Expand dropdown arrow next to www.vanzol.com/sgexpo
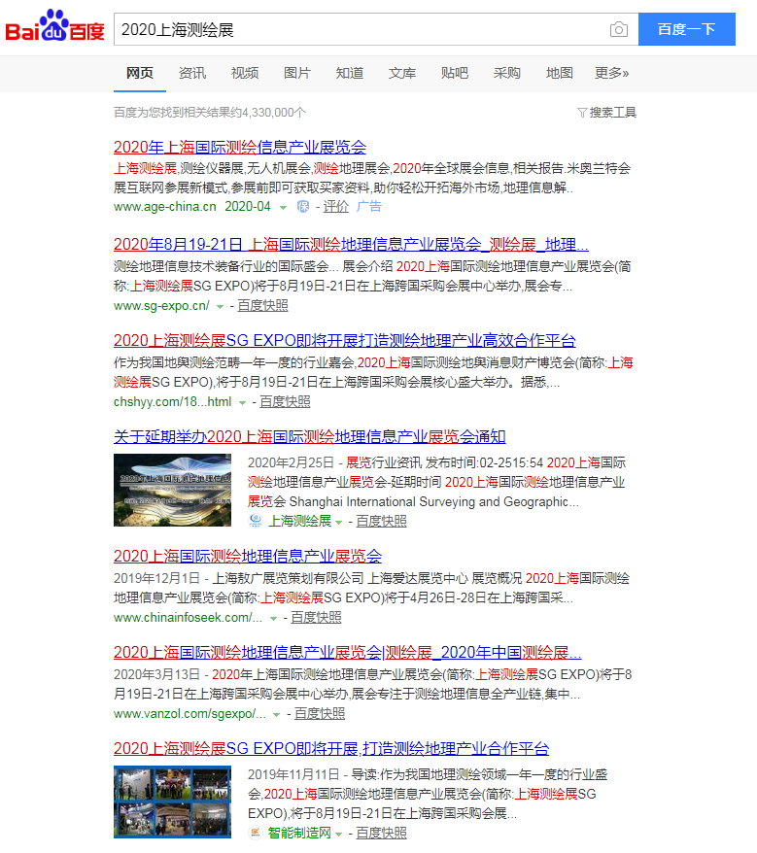The height and width of the screenshot is (853, 757). [x=276, y=715]
